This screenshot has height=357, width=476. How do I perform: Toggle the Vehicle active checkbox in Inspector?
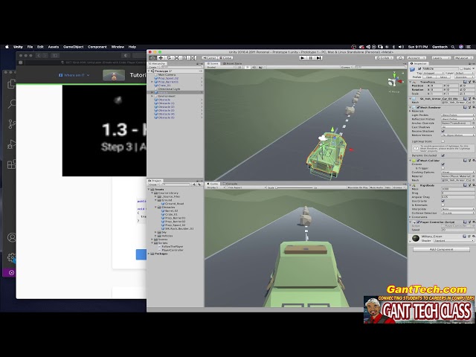point(419,69)
